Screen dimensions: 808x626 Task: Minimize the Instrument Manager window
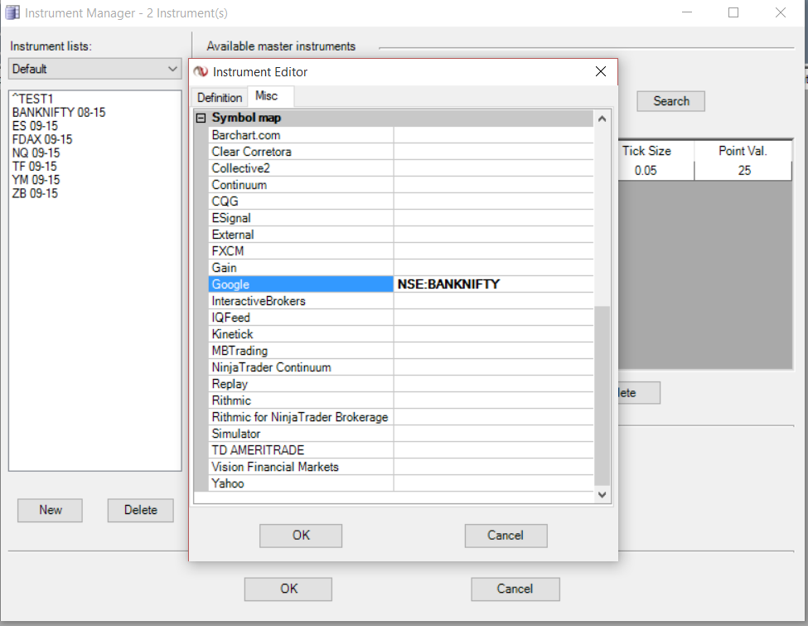[x=687, y=12]
